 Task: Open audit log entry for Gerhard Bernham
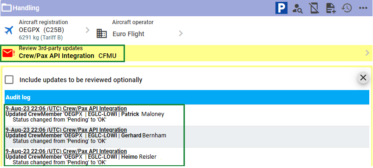tap(94, 136)
